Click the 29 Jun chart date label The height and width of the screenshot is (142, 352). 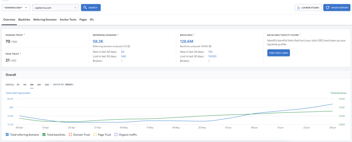point(333,128)
